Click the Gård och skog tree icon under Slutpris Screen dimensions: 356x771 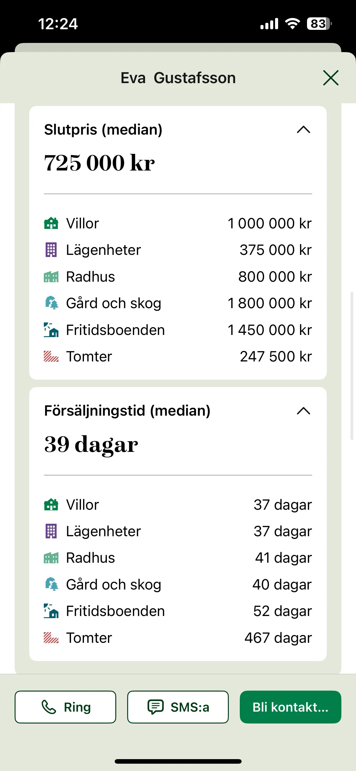52,303
